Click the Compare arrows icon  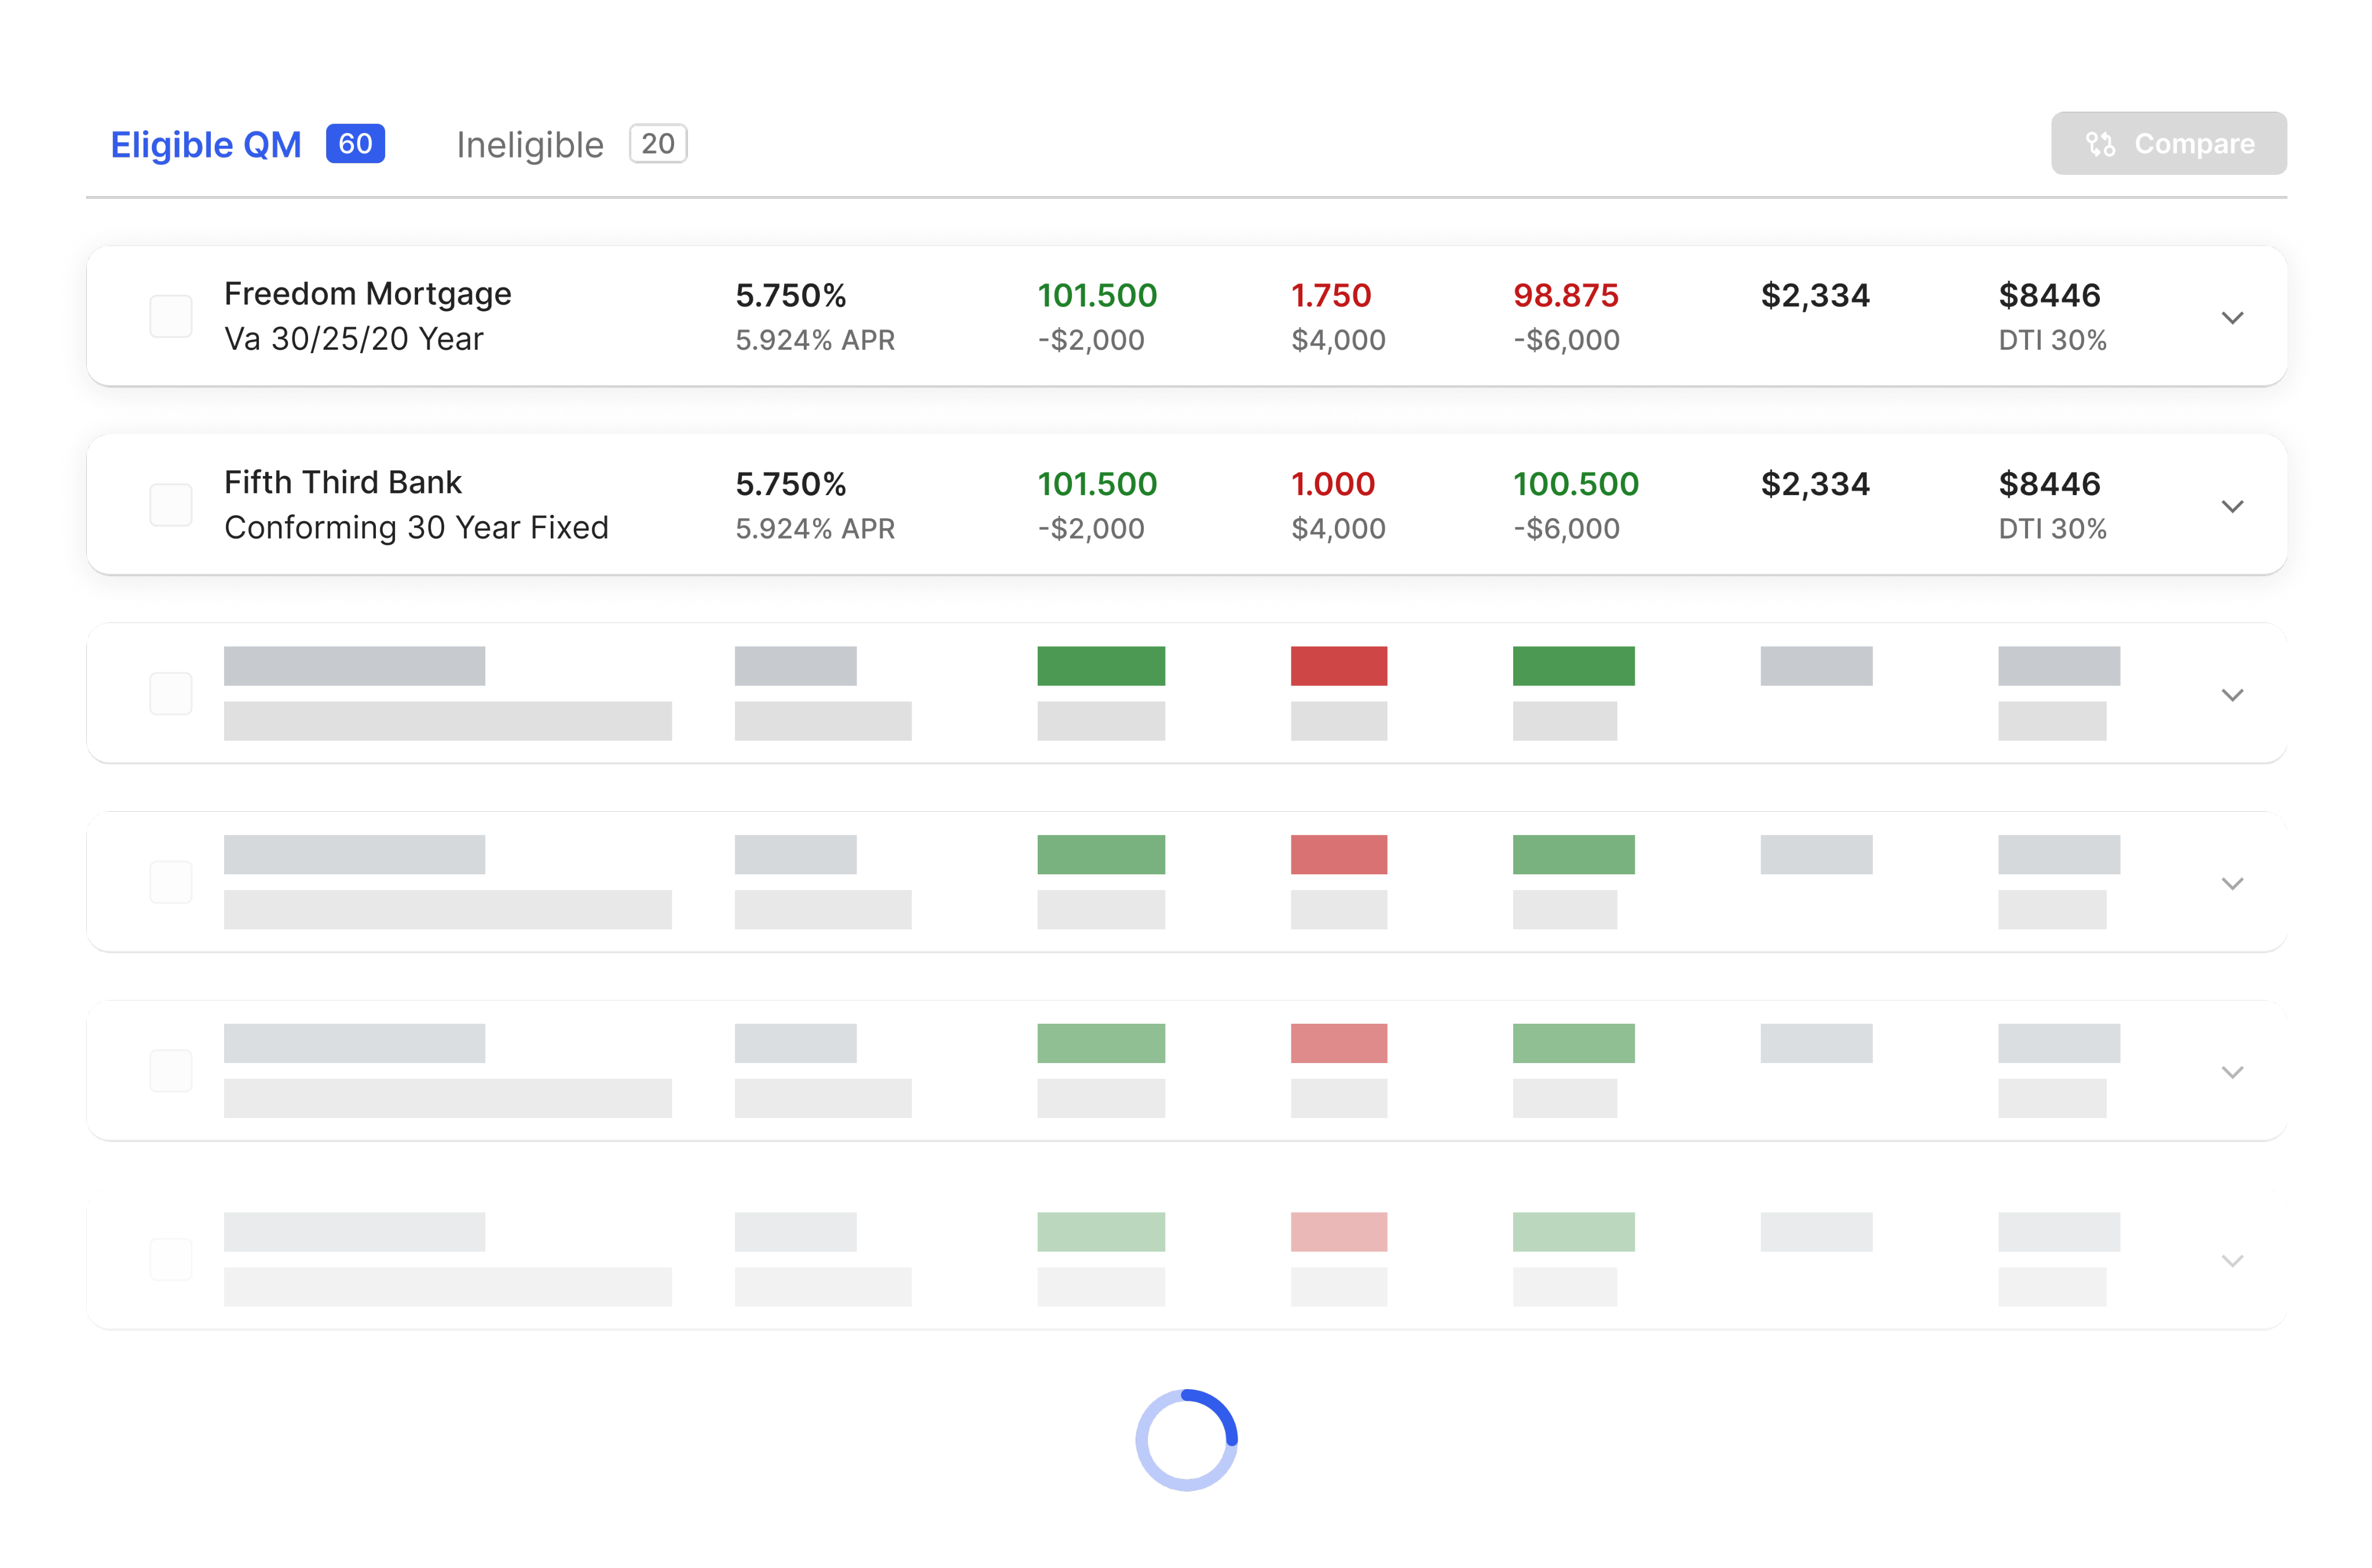2100,144
